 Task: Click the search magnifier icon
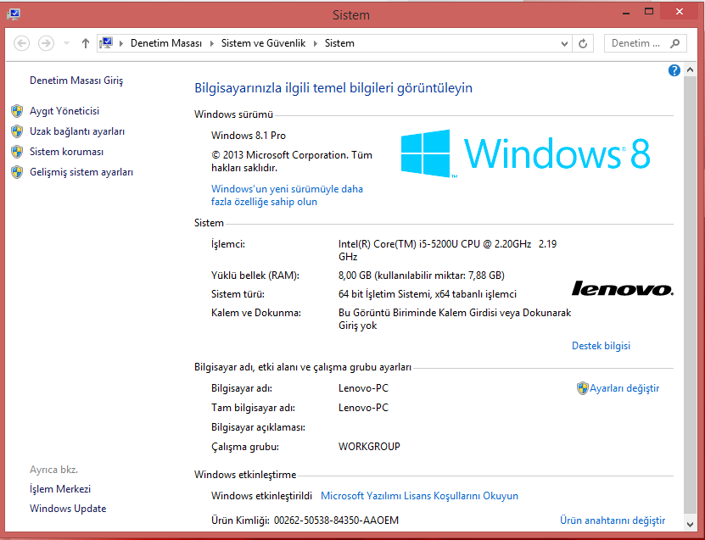point(674,43)
